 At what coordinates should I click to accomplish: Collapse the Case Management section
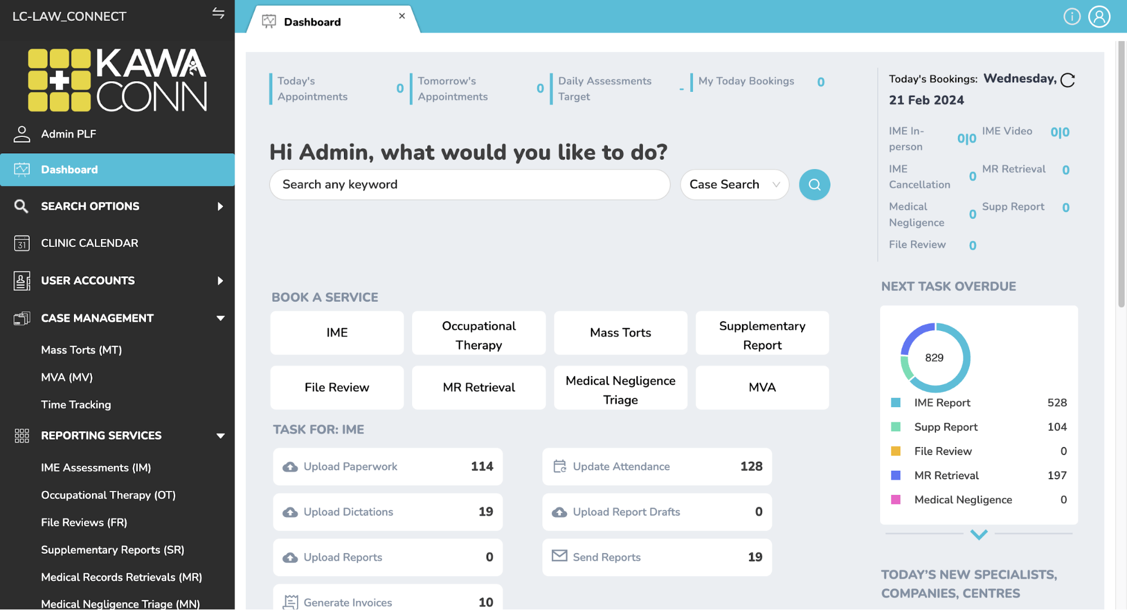pos(220,319)
